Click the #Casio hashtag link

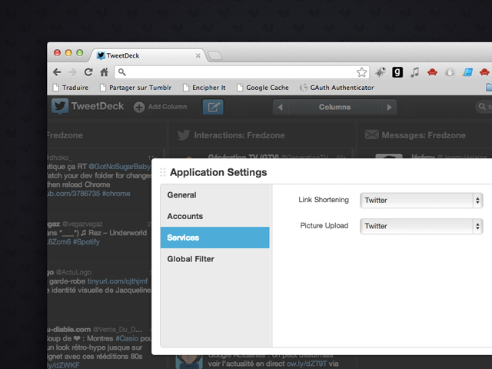coord(127,338)
